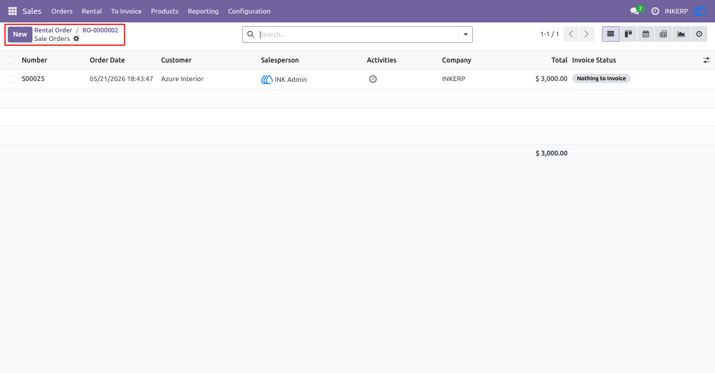Sort by the Customer column header
This screenshot has width=715, height=373.
tap(176, 60)
